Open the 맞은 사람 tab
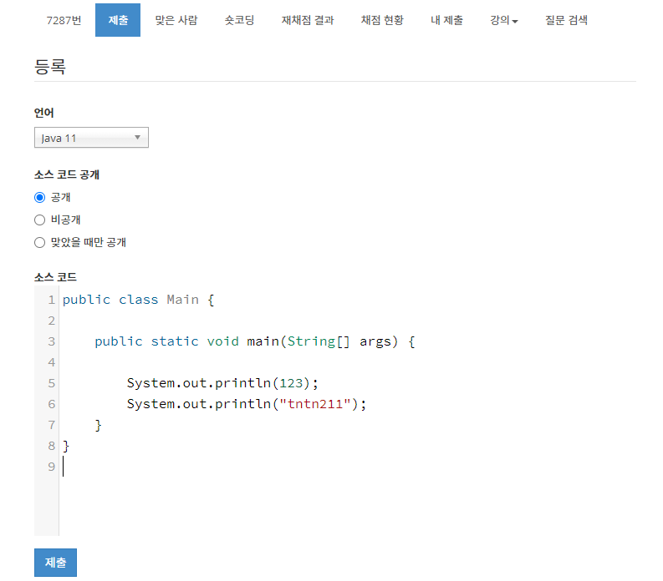Image resolution: width=663 pixels, height=581 pixels. coord(176,20)
